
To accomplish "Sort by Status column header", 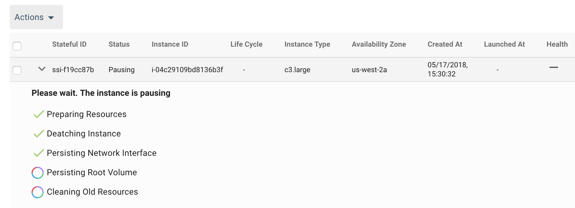I will point(119,44).
